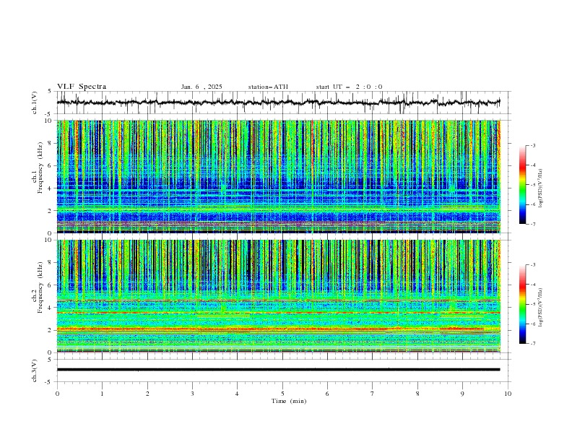Viewport: 572px width, 442px height.
Task: Click the "1" tick on the Time axis
Action: click(102, 394)
